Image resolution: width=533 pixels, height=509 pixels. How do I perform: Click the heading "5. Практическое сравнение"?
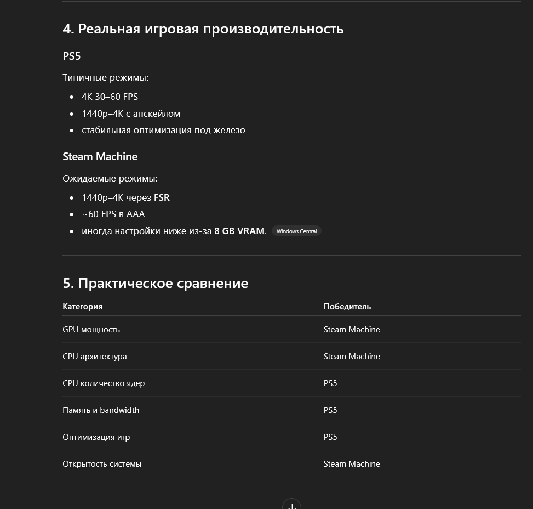click(x=156, y=283)
